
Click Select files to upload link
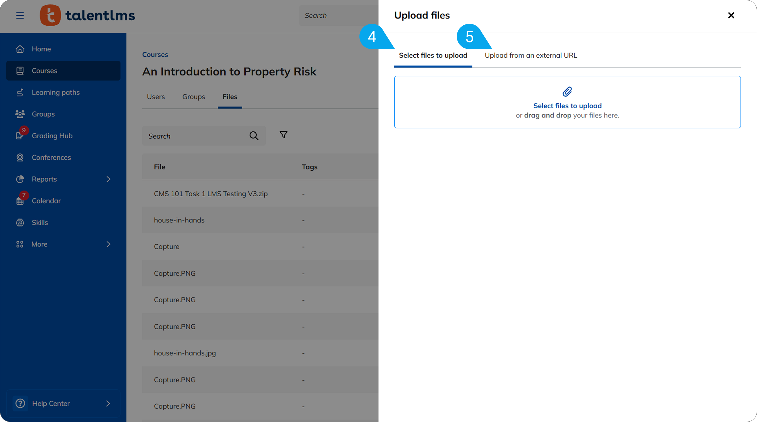(x=567, y=106)
